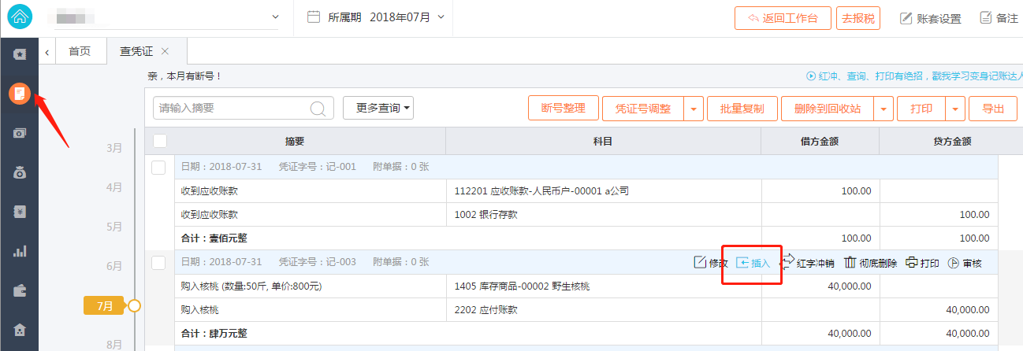Open dropdown arrow next to 删除到回收站

pos(883,109)
